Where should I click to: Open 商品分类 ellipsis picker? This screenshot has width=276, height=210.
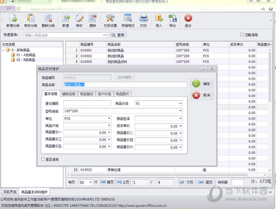point(180,103)
